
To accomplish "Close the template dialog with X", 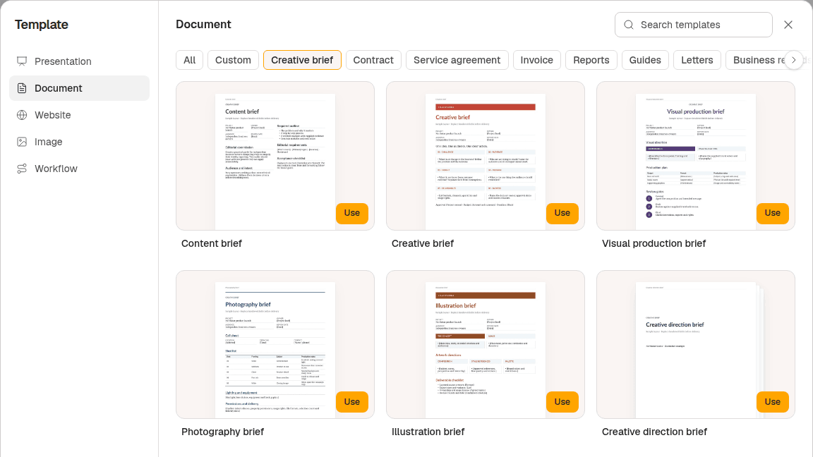I will [788, 25].
